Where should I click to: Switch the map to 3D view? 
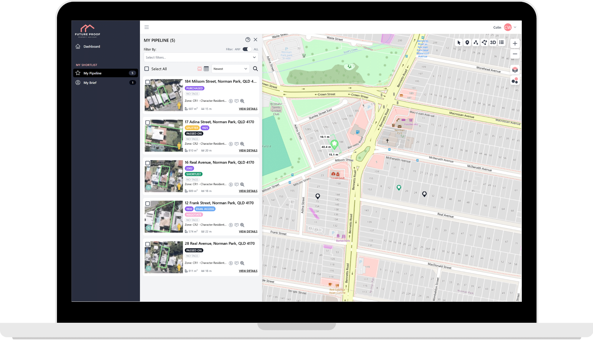493,43
